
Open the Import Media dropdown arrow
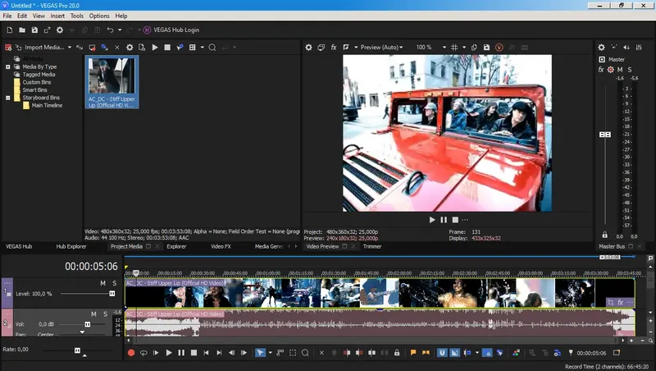point(70,48)
